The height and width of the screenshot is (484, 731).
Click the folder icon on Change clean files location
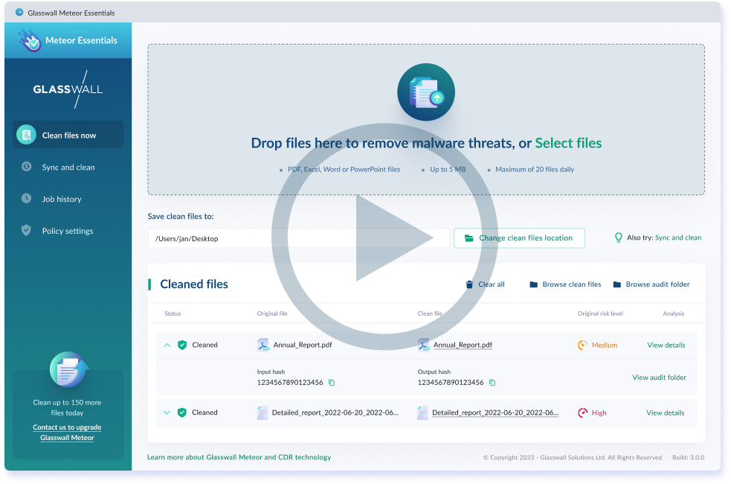469,238
